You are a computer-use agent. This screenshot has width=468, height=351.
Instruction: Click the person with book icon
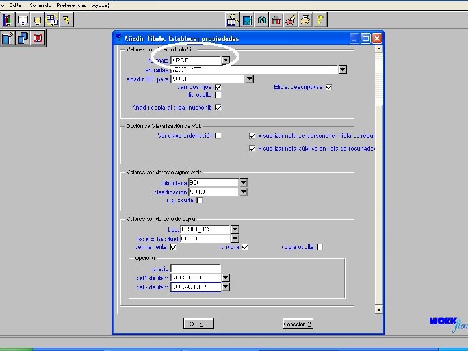click(x=232, y=20)
